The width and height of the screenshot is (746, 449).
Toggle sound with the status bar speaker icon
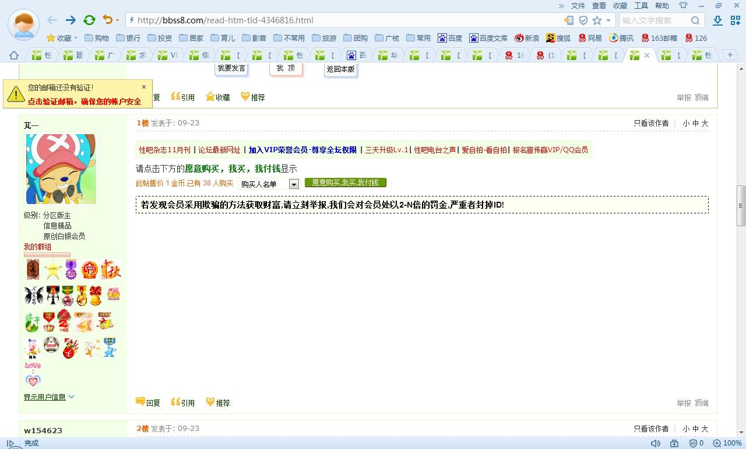pos(656,443)
